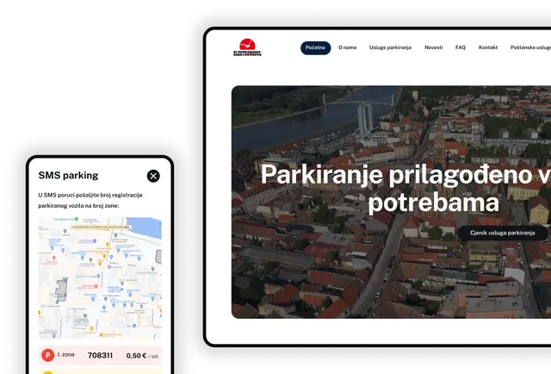This screenshot has height=374, width=551.
Task: Click the red P zone icon
Action: click(48, 355)
